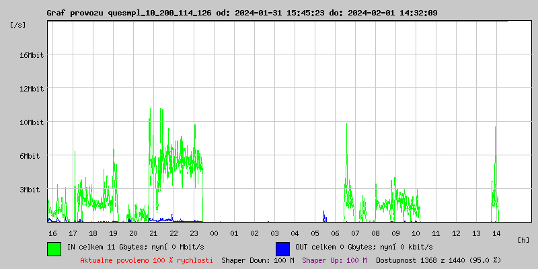Click the blue OUT legend swatch
The height and width of the screenshot is (269, 538).
tap(282, 249)
